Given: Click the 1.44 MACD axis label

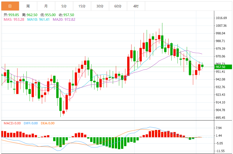Looking at the screenshot, I should tap(219, 136).
